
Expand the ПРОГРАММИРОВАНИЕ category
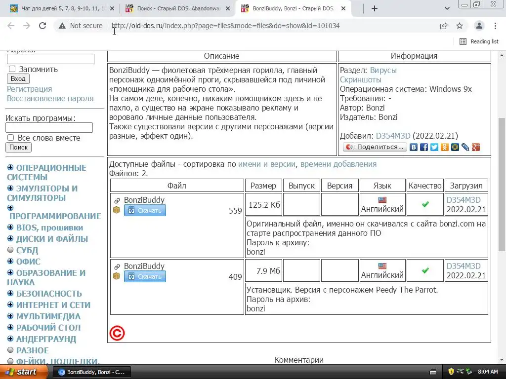(10, 208)
